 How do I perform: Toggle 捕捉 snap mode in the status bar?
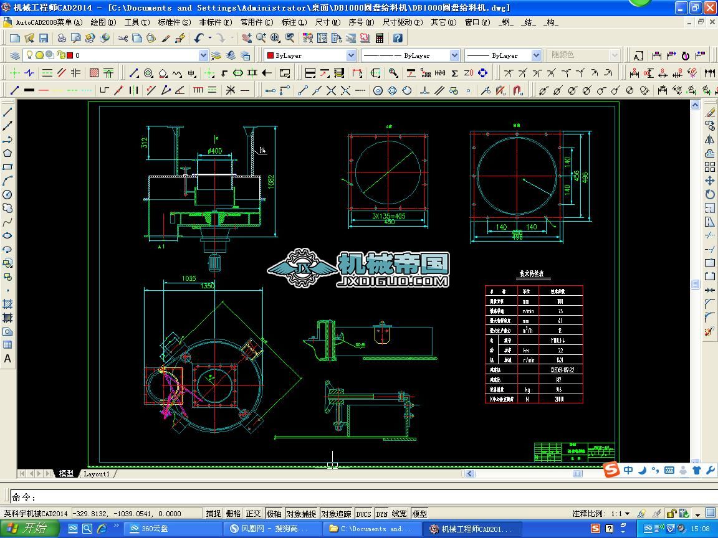point(213,514)
